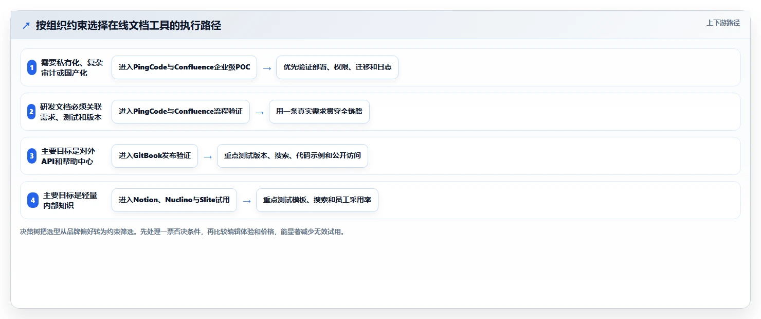761x319 pixels.
Task: Click 用一条真实需求贯穿全链路 box
Action: tap(319, 112)
